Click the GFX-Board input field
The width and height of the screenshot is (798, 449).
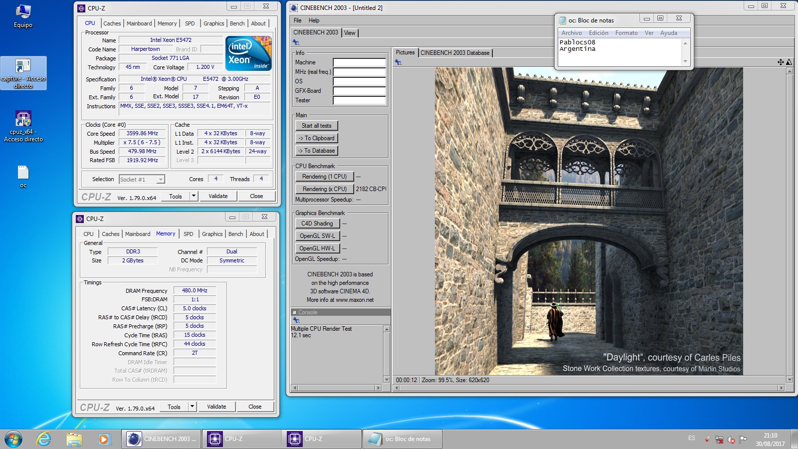click(x=360, y=91)
